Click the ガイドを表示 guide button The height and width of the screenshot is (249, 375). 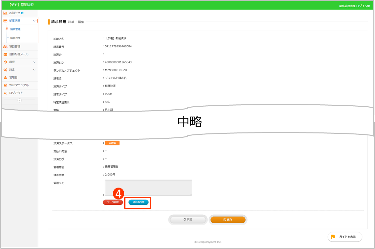point(345,237)
